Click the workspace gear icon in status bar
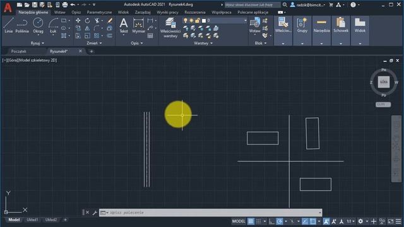 coord(360,221)
